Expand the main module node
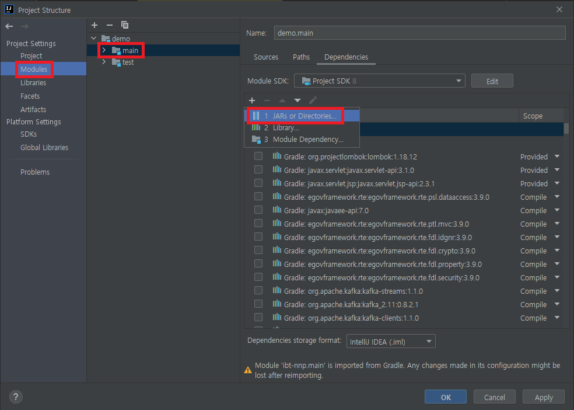 tap(104, 50)
